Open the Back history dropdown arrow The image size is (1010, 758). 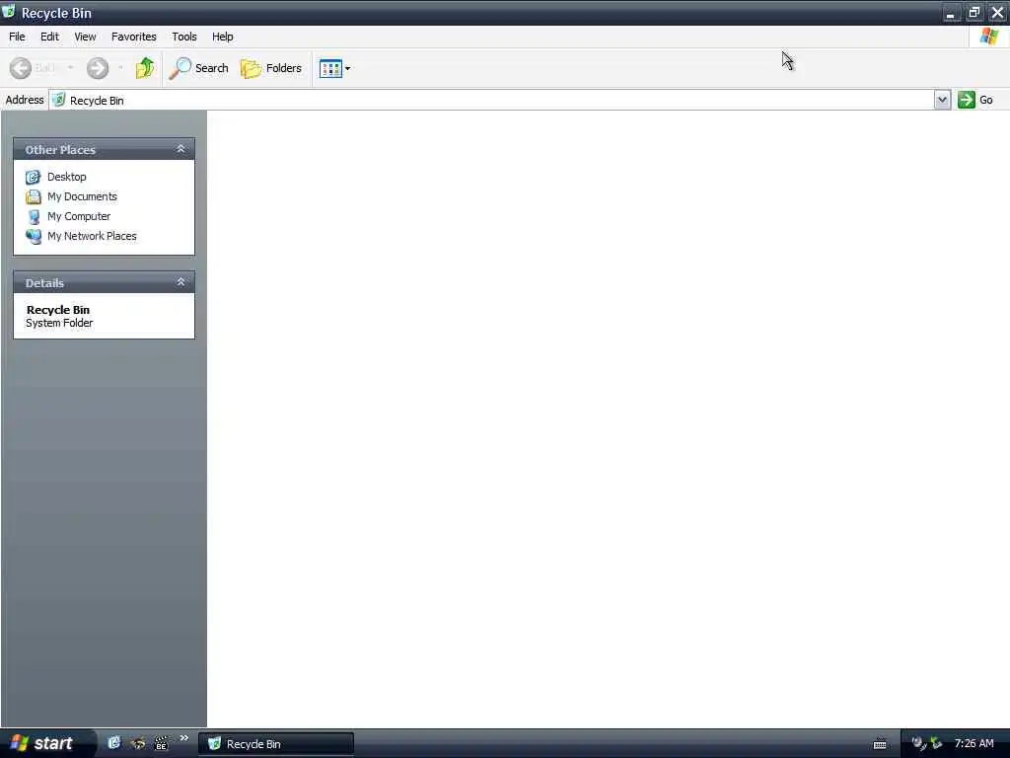coord(70,68)
